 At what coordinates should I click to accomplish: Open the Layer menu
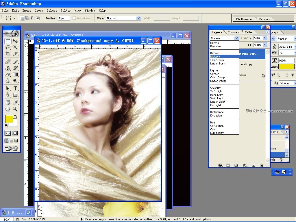tap(39, 11)
